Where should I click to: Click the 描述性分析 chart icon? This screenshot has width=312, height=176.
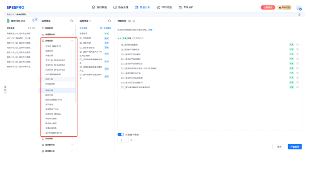[x=43, y=34]
